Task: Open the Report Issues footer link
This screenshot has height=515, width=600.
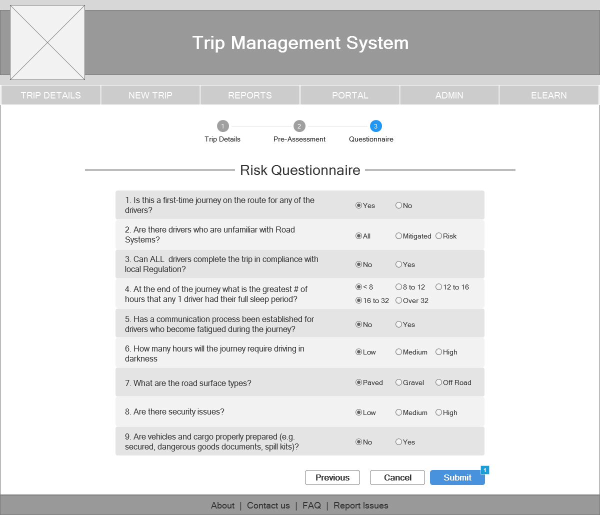Action: [360, 505]
